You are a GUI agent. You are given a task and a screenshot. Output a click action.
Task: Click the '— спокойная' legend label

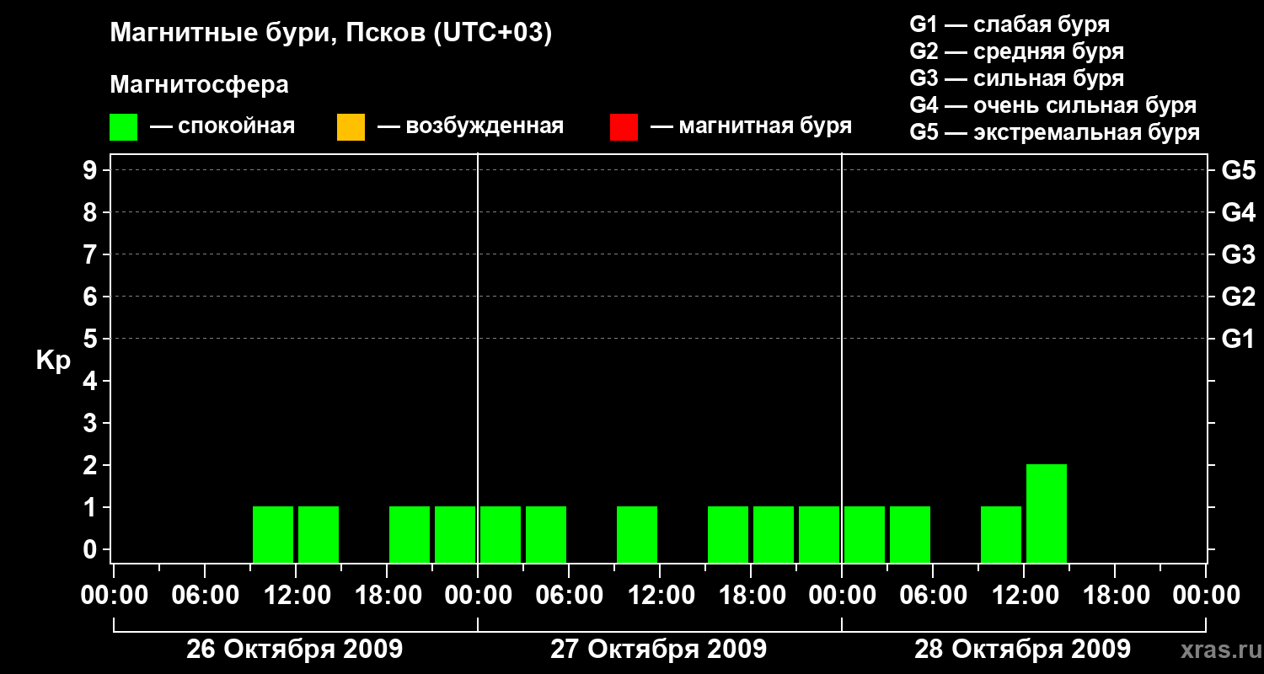[x=222, y=126]
